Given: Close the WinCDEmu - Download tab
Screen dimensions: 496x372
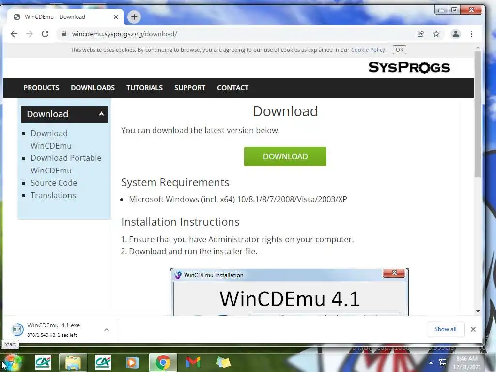Looking at the screenshot, I should pos(116,17).
